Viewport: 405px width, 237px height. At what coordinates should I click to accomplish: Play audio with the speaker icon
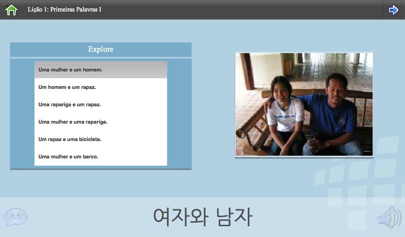[390, 217]
